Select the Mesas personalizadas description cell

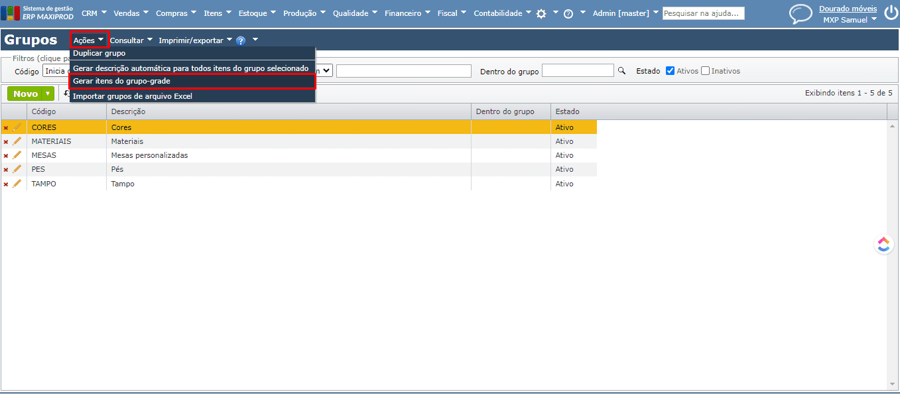[289, 155]
